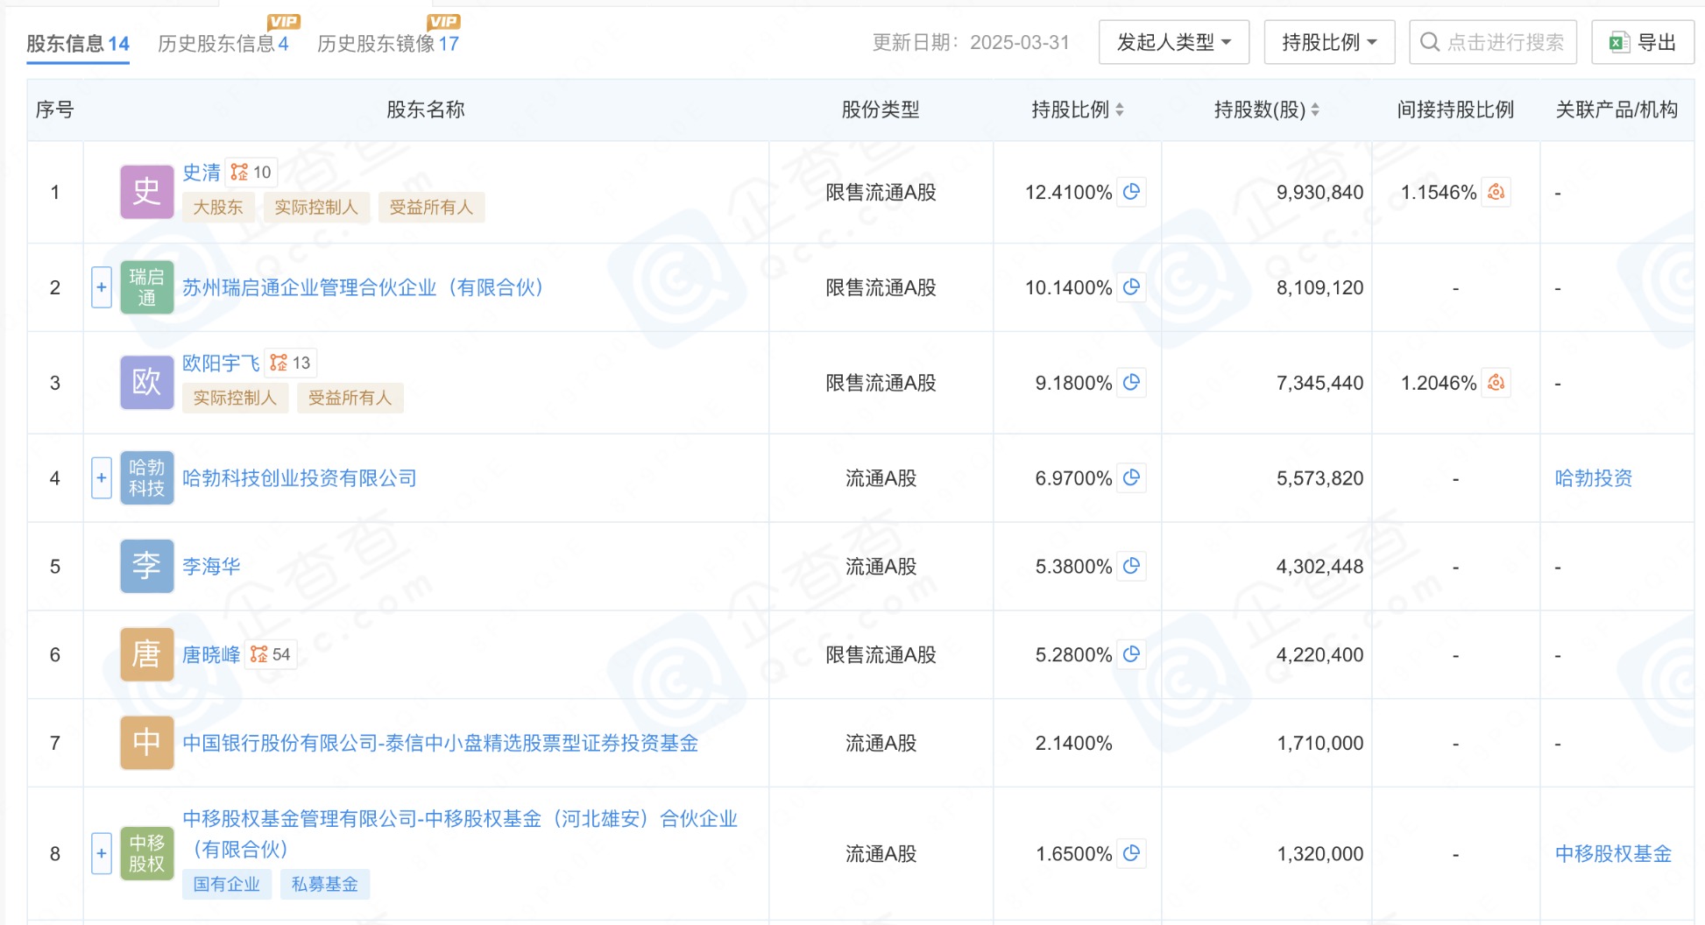Click 实际控制人 tag under 史清
The image size is (1705, 925).
point(316,208)
